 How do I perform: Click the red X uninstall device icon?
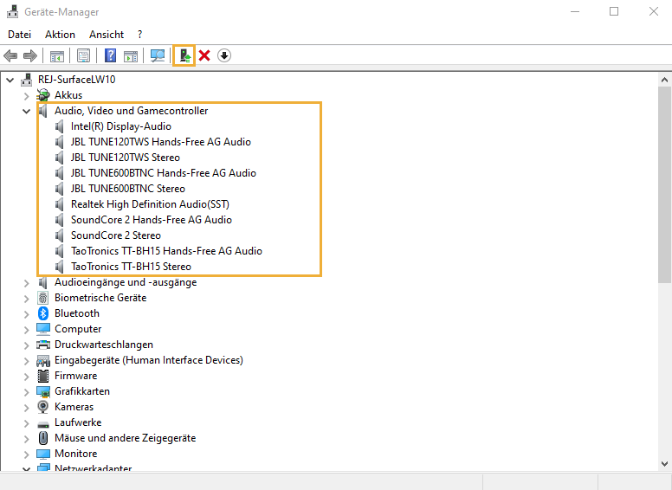tap(204, 55)
